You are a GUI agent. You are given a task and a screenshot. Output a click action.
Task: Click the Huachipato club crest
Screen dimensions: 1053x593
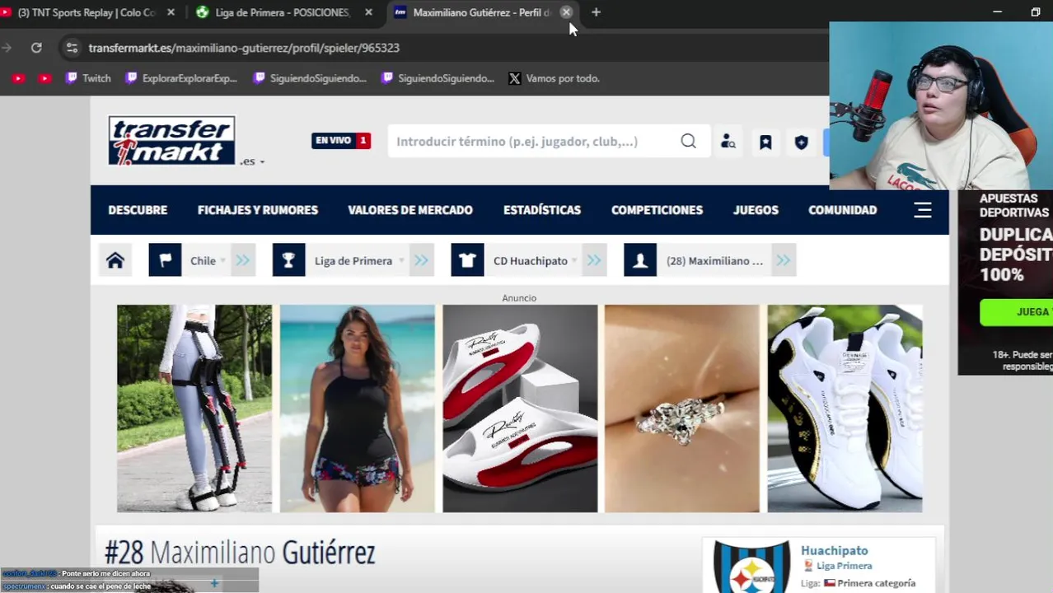pos(751,567)
